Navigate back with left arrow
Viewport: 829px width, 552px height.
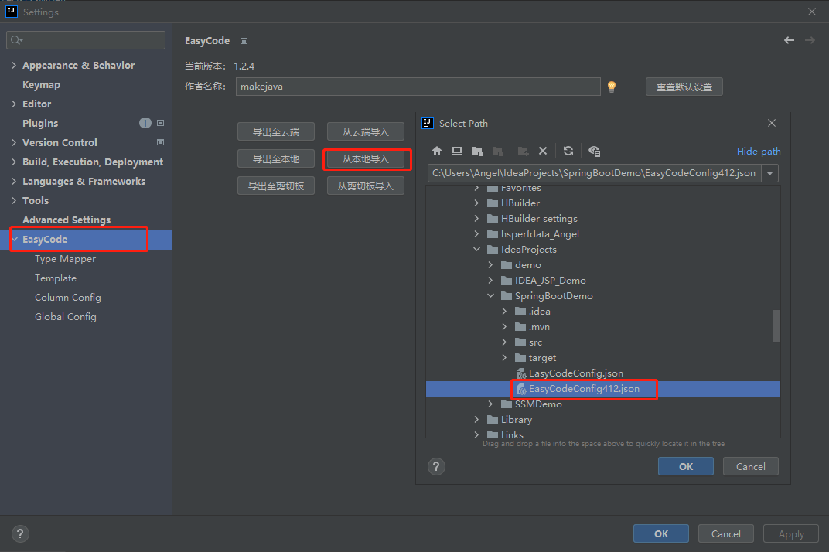tap(789, 40)
